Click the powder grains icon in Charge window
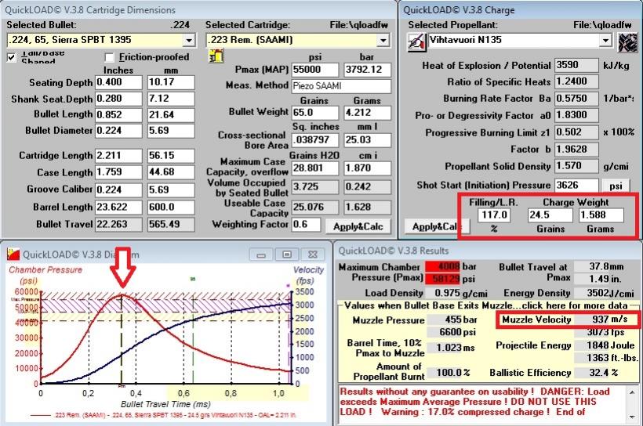Image resolution: width=643 pixels, height=426 pixels. (627, 41)
